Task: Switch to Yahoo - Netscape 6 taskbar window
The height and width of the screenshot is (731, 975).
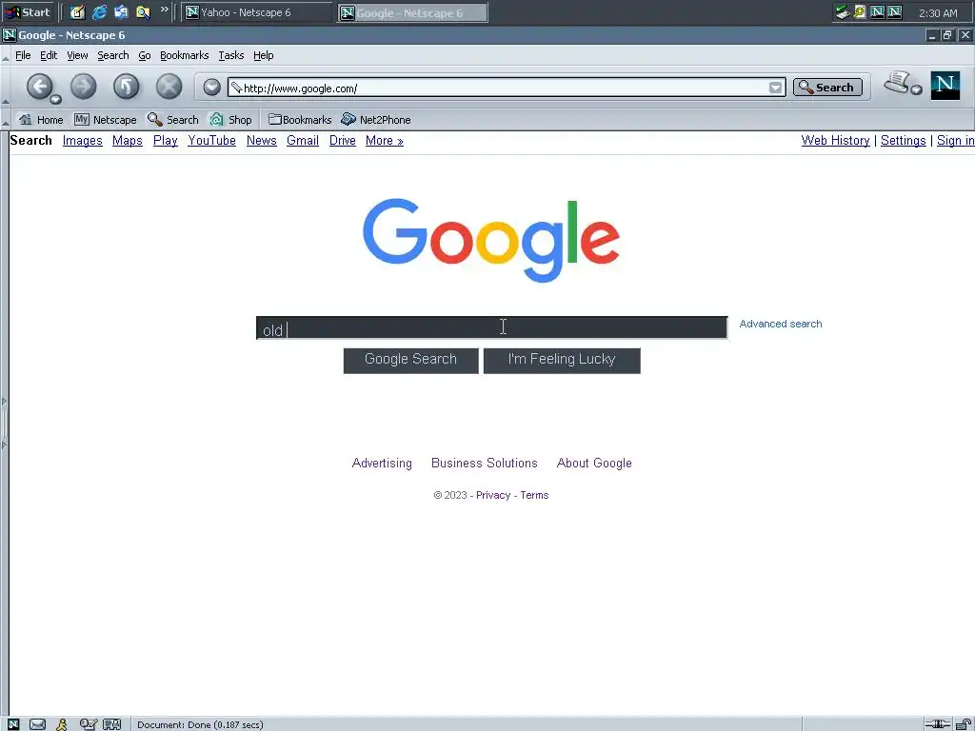Action: pyautogui.click(x=256, y=12)
